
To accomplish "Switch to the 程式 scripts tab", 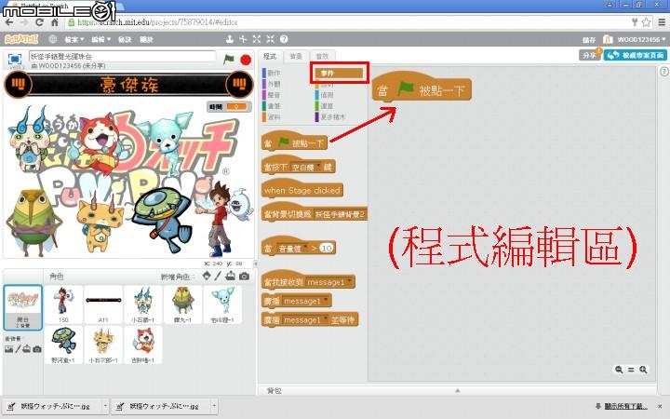I will click(x=270, y=57).
